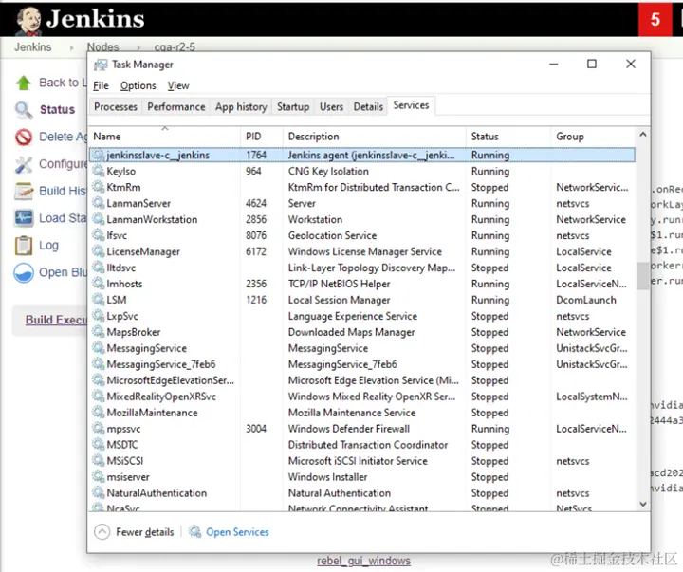Click the Log clipboard icon

(x=24, y=246)
